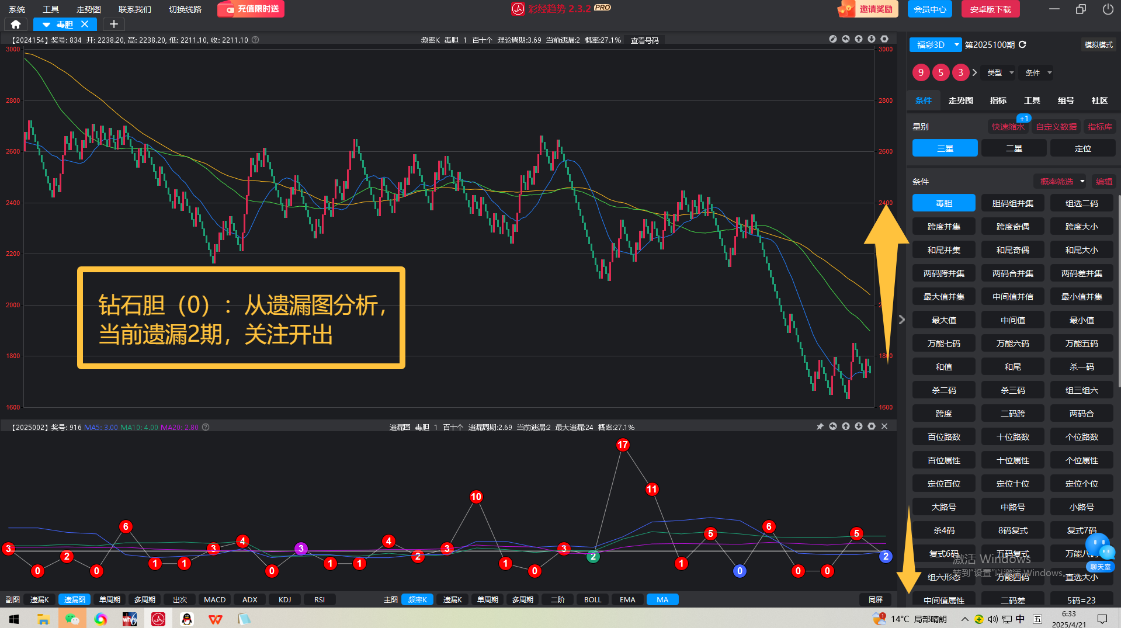Image resolution: width=1121 pixels, height=628 pixels.
Task: Click the undo arrow icon on sub chart
Action: click(833, 426)
